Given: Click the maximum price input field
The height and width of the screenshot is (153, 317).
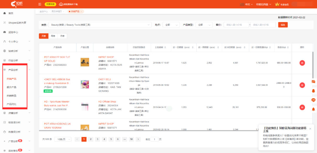Looking at the screenshot, I should (x=263, y=25).
